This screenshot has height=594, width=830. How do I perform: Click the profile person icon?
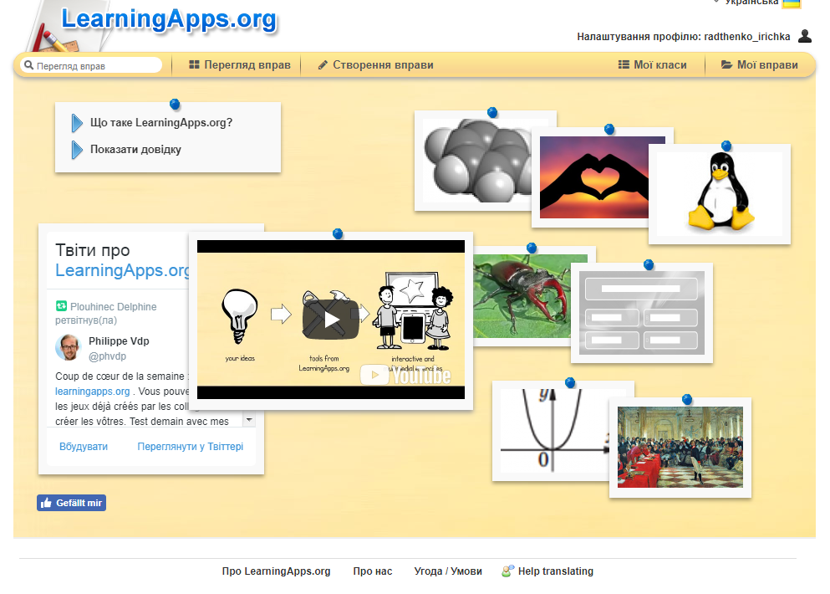coord(803,36)
